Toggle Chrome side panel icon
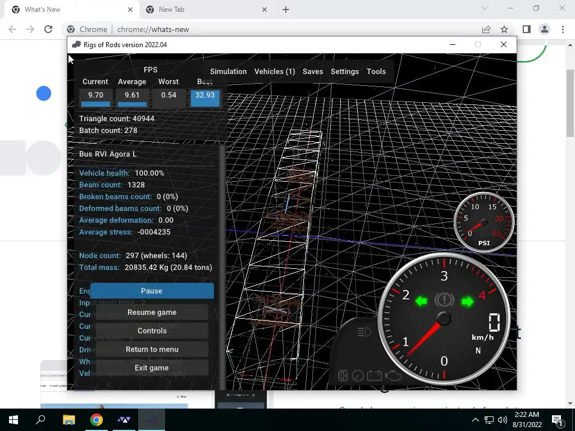This screenshot has height=431, width=575. [527, 29]
